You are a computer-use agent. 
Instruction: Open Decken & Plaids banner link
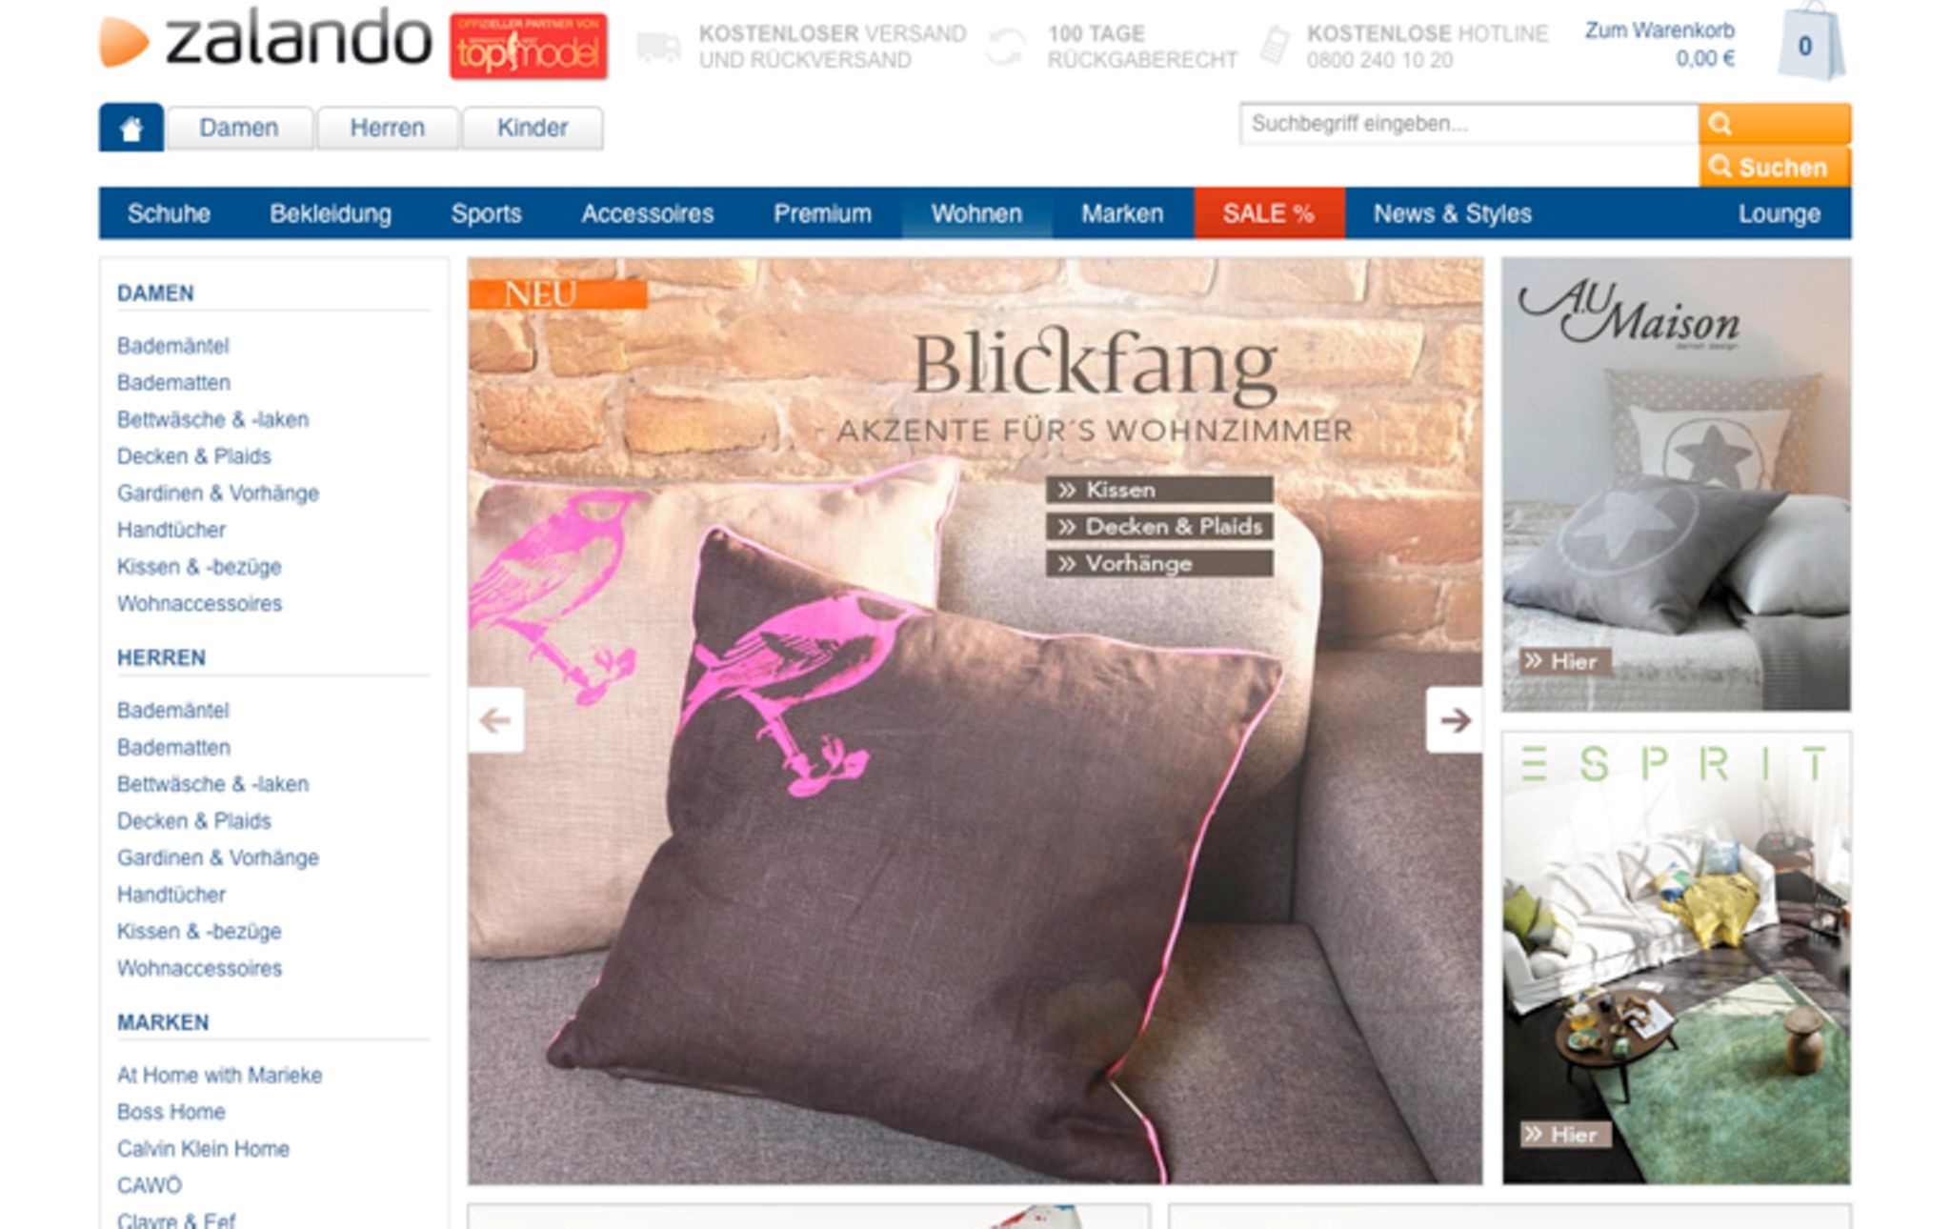tap(1159, 527)
